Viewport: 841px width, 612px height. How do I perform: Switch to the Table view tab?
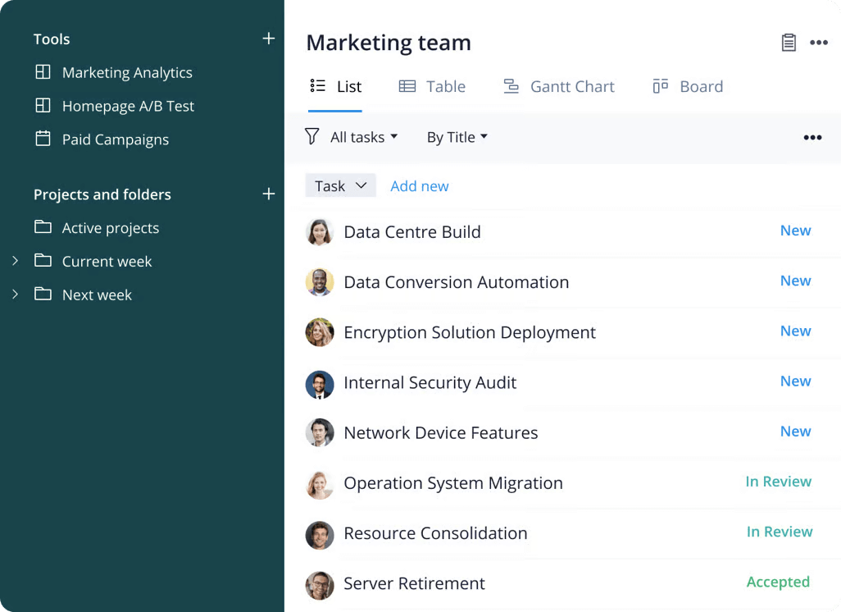432,86
